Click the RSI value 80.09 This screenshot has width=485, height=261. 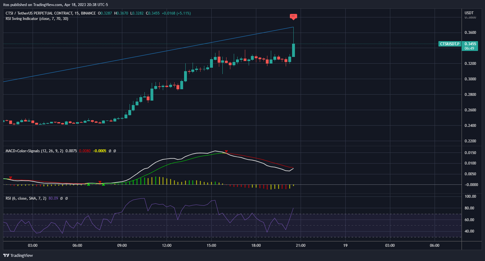coord(53,198)
